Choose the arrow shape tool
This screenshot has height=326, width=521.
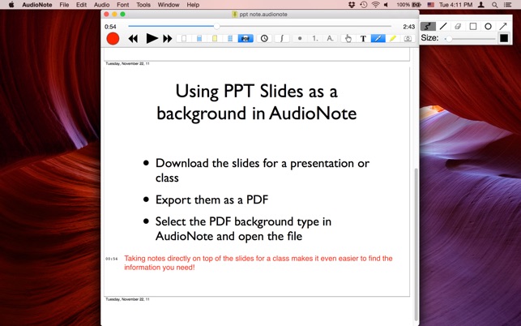coord(503,26)
